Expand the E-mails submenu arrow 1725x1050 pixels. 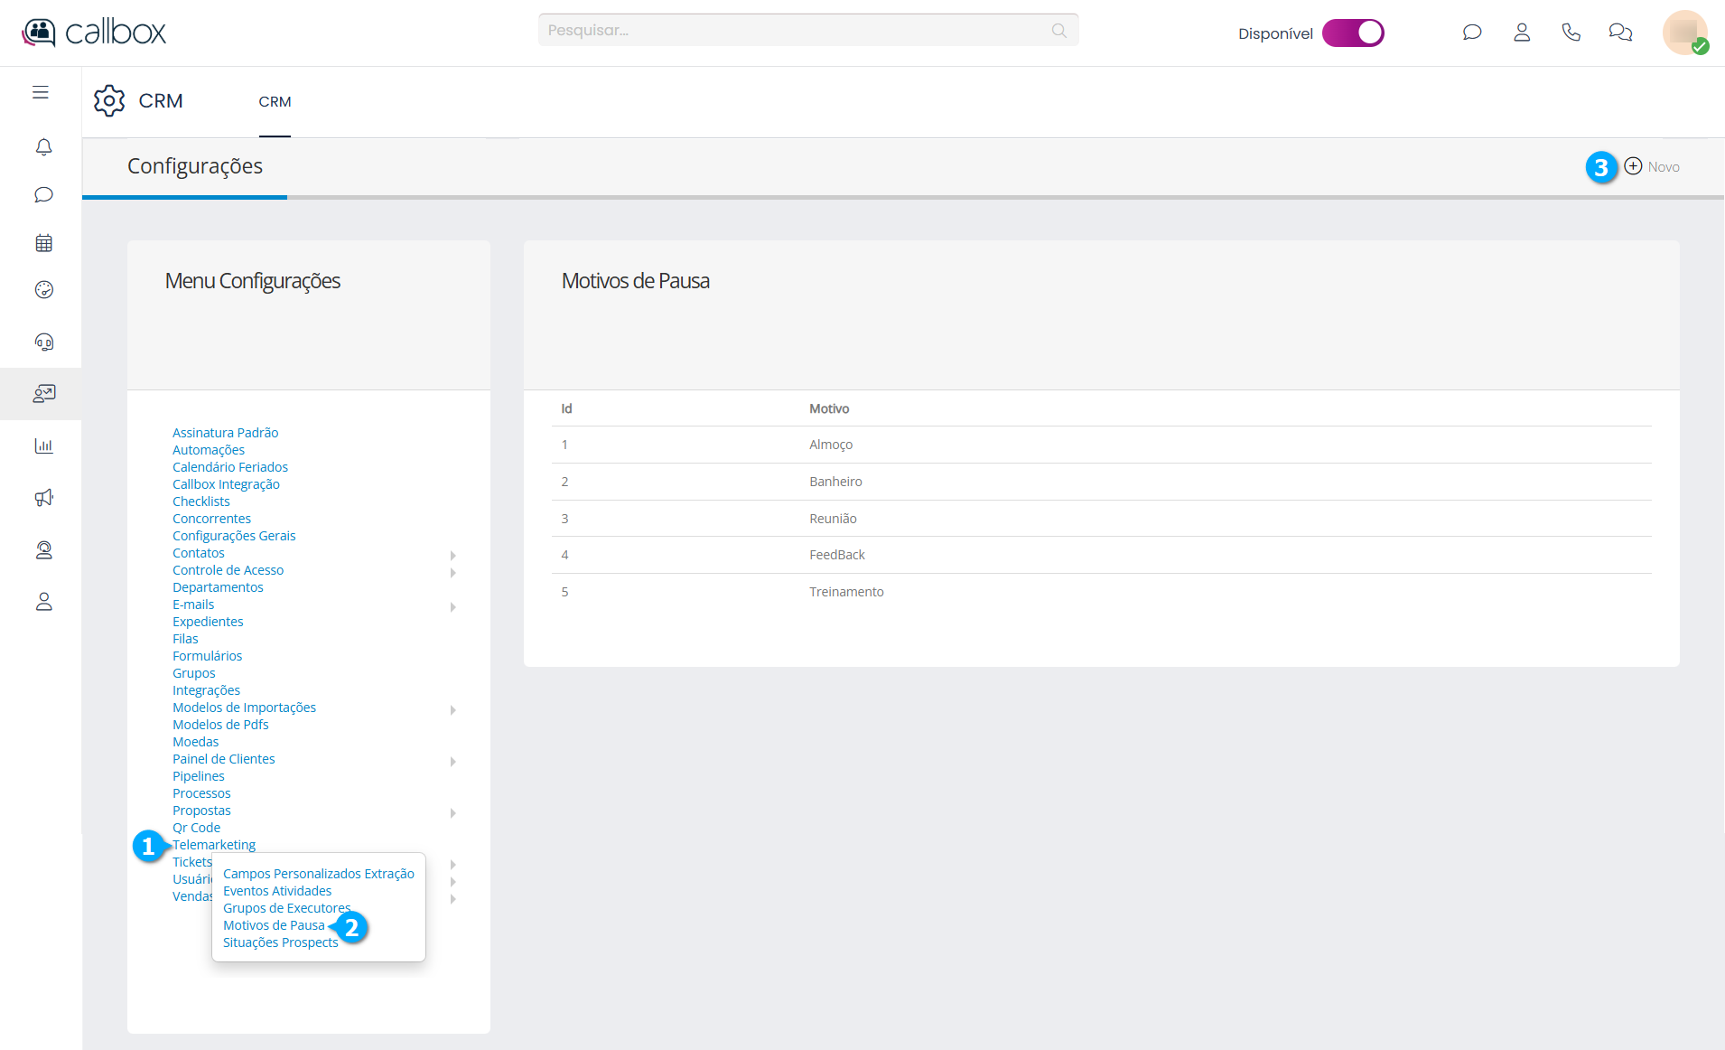[452, 606]
